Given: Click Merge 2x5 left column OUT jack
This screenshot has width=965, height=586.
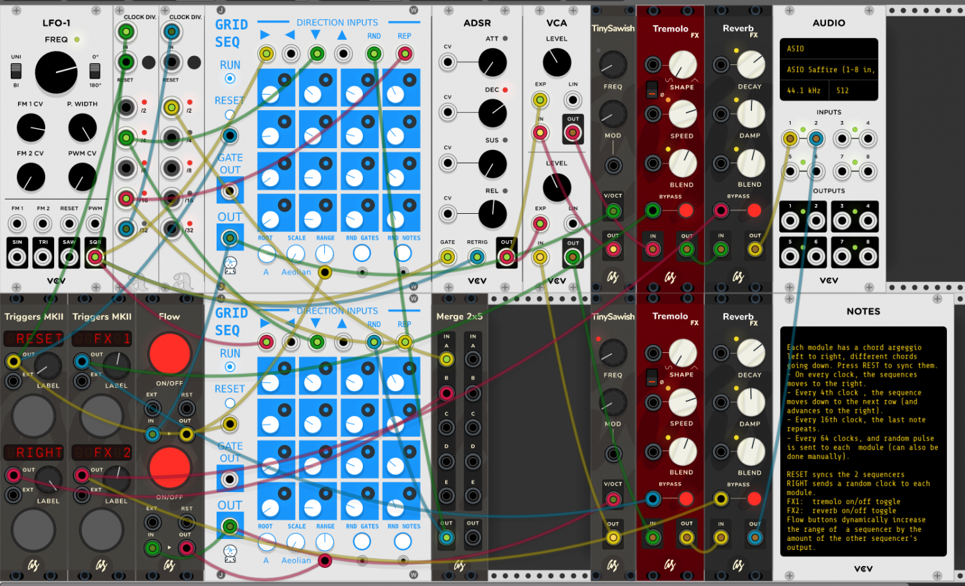Looking at the screenshot, I should click(x=446, y=537).
